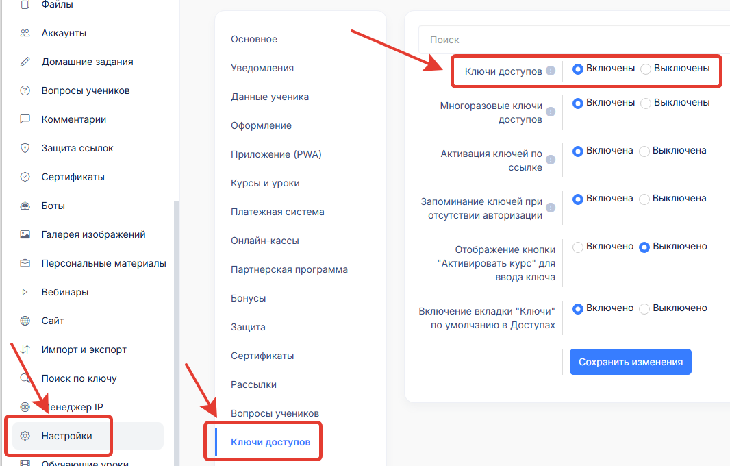Click the robot icon for Боты
The height and width of the screenshot is (466, 730).
point(25,206)
